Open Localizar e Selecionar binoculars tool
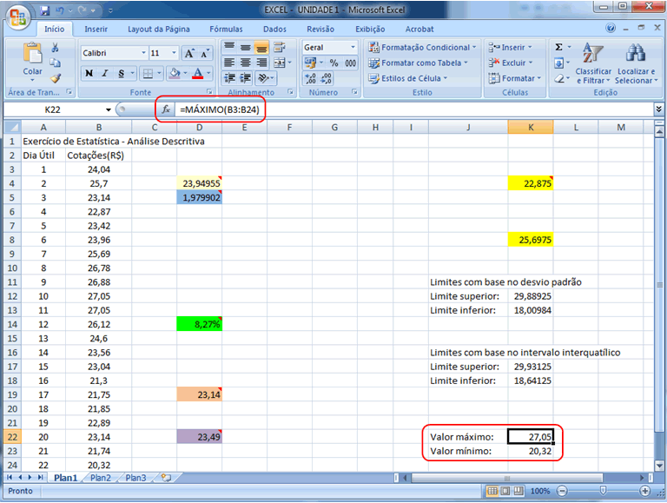 tap(635, 63)
